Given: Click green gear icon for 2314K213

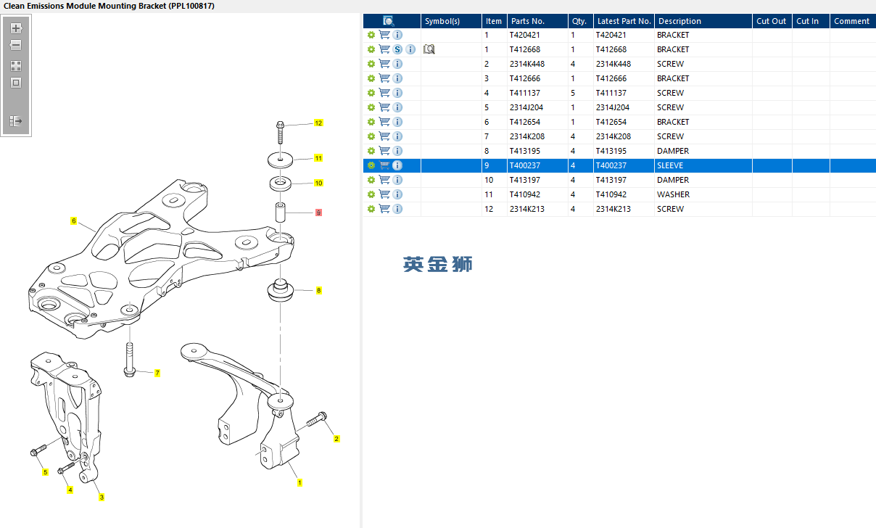Looking at the screenshot, I should click(x=371, y=209).
